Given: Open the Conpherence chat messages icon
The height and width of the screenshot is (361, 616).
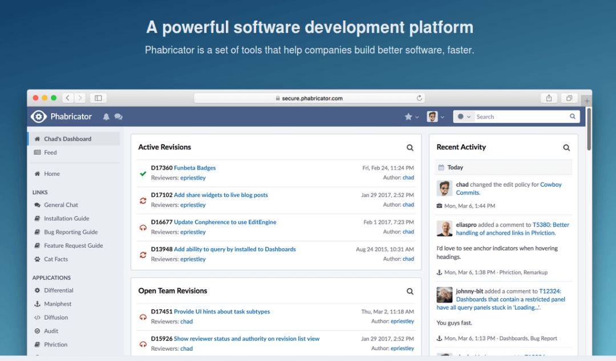Looking at the screenshot, I should tap(118, 117).
